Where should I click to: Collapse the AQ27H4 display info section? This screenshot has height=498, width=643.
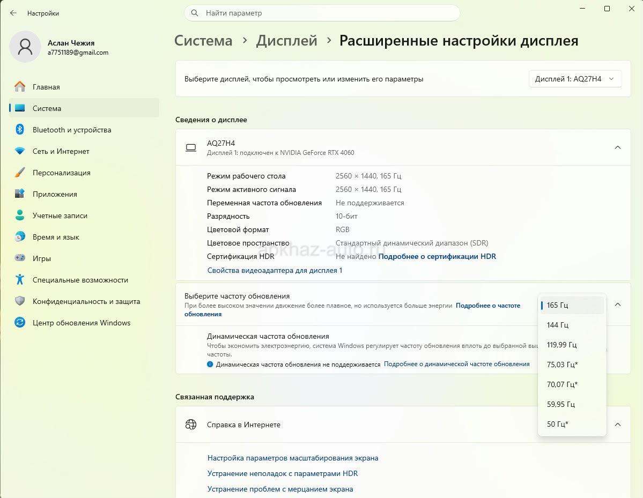click(x=618, y=147)
